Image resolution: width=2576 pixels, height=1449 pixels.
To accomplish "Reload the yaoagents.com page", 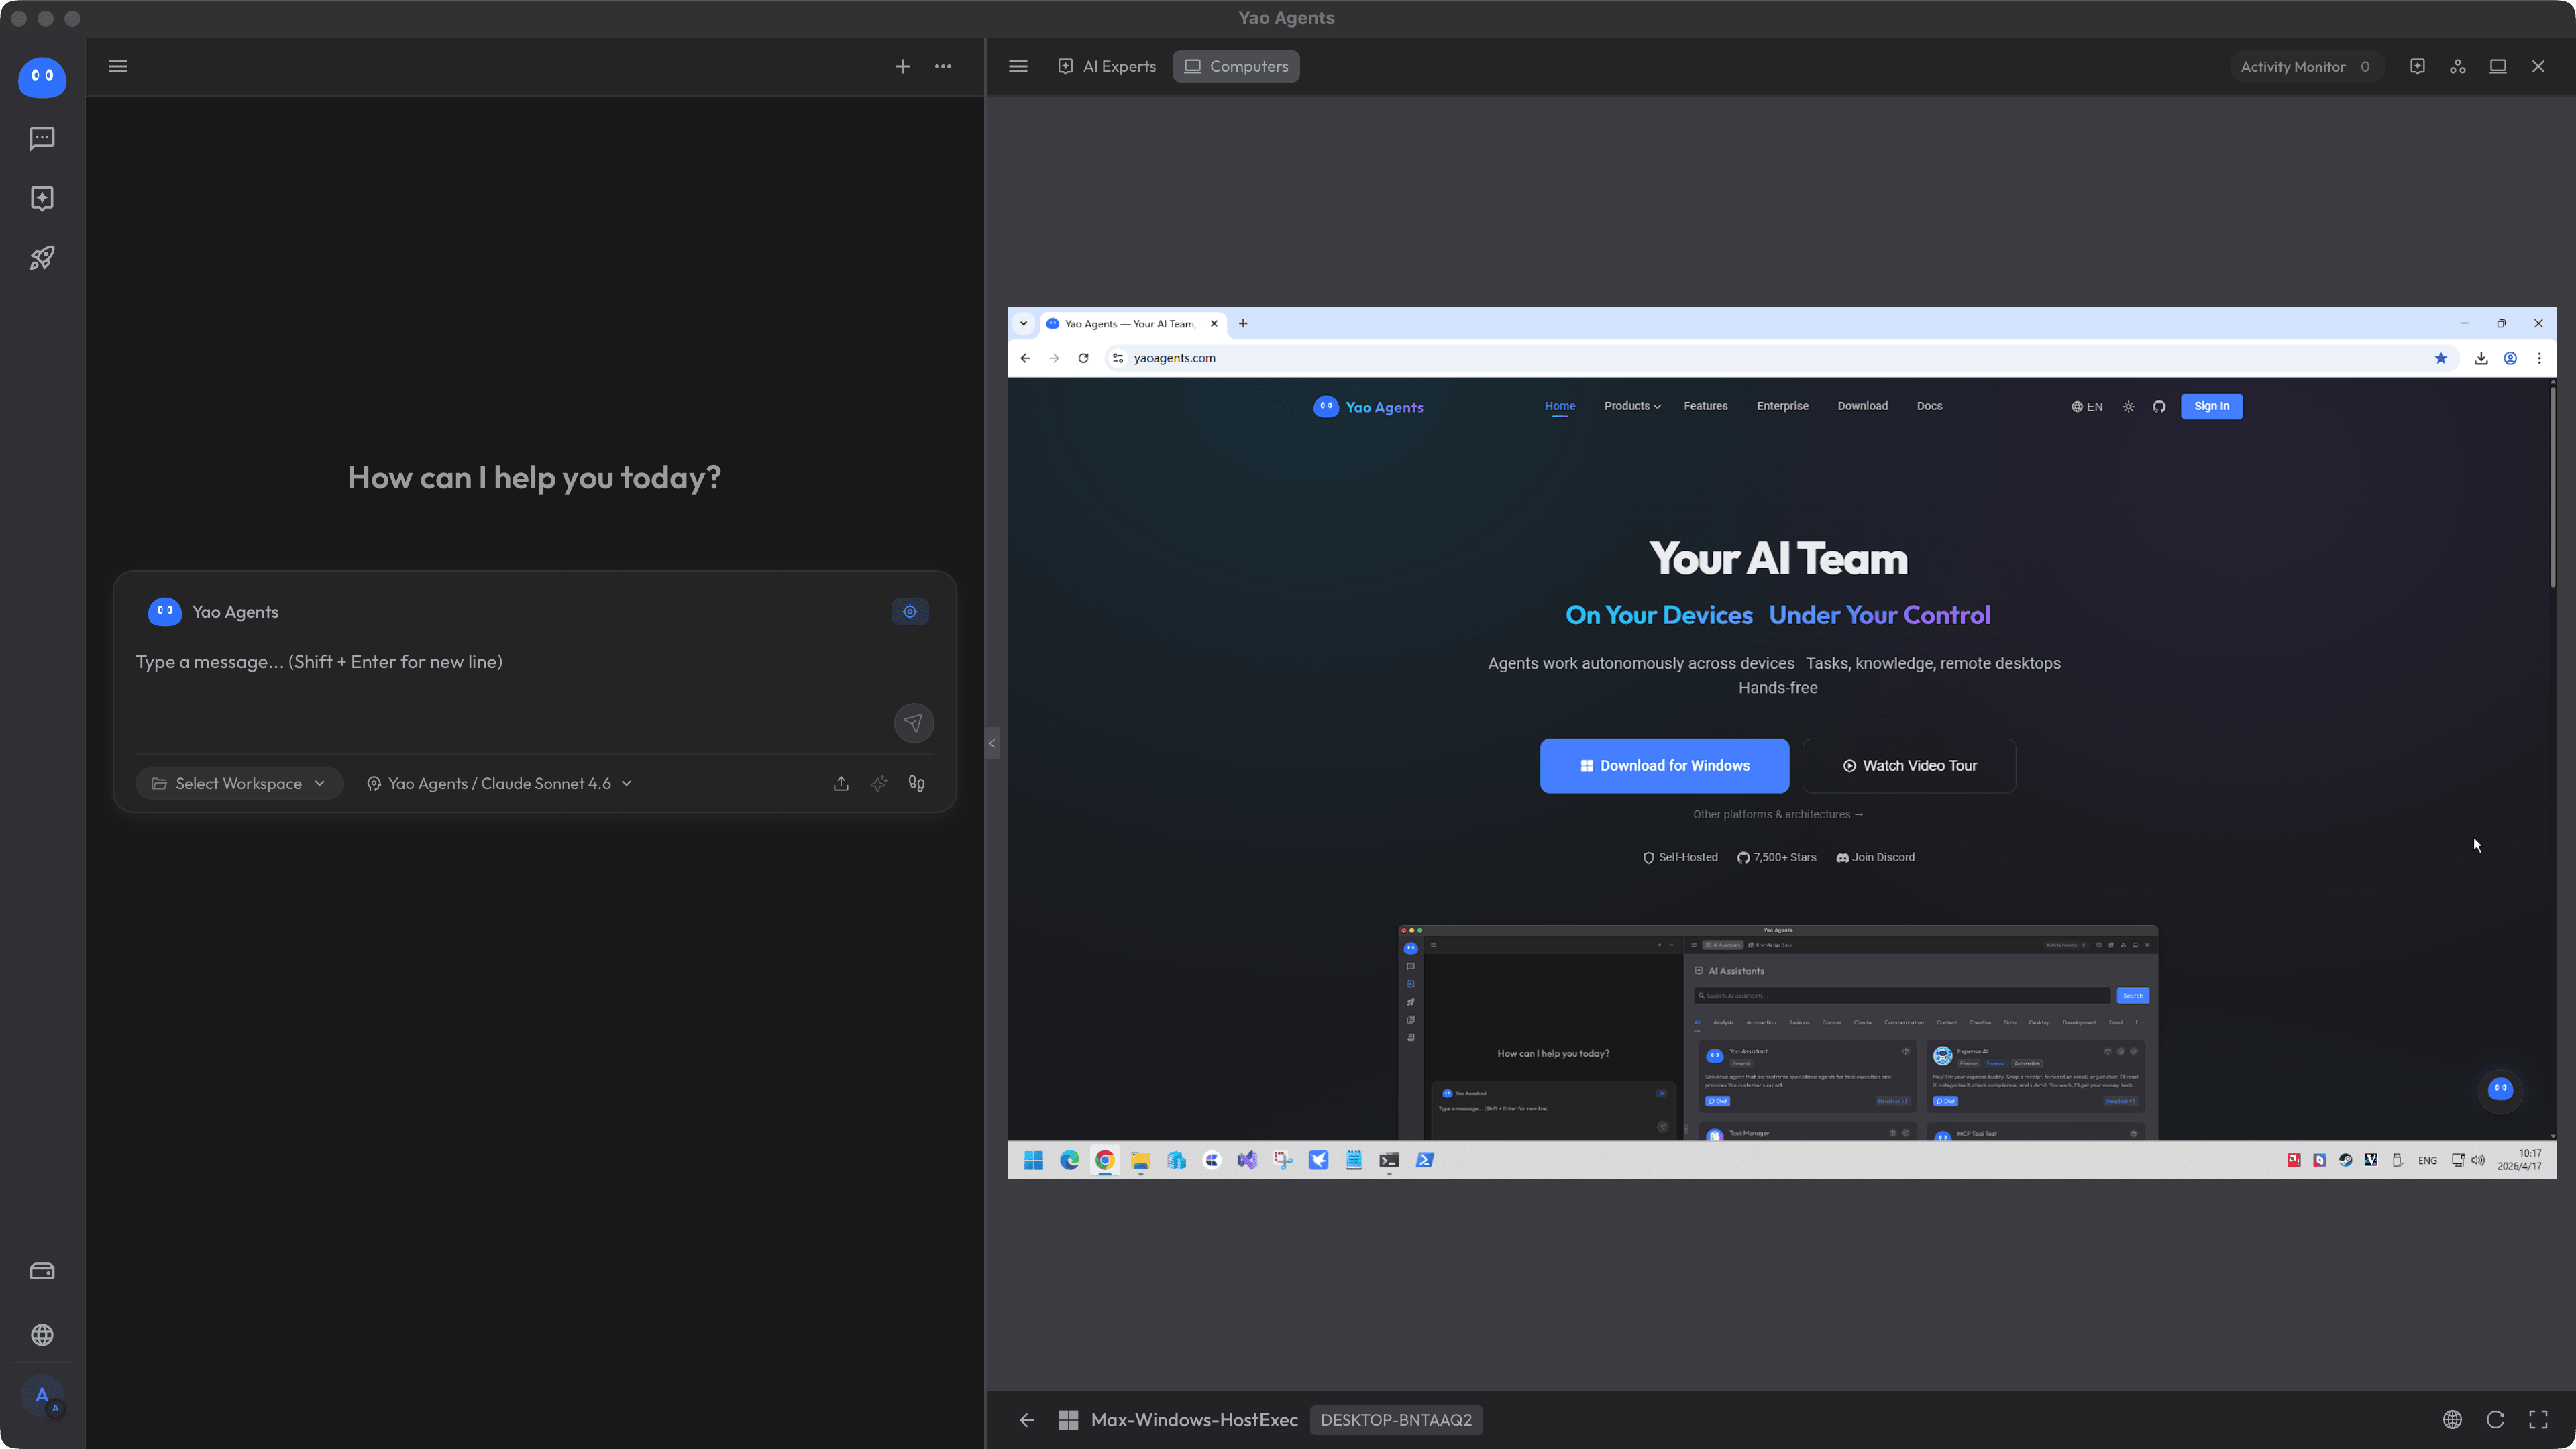I will pyautogui.click(x=1083, y=358).
